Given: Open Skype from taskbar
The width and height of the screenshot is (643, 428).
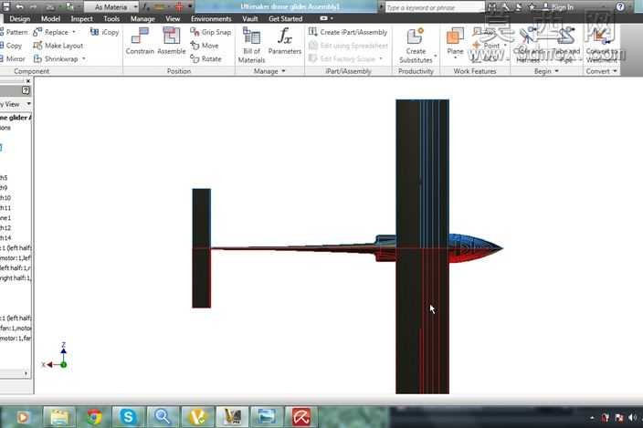Looking at the screenshot, I should [x=129, y=417].
